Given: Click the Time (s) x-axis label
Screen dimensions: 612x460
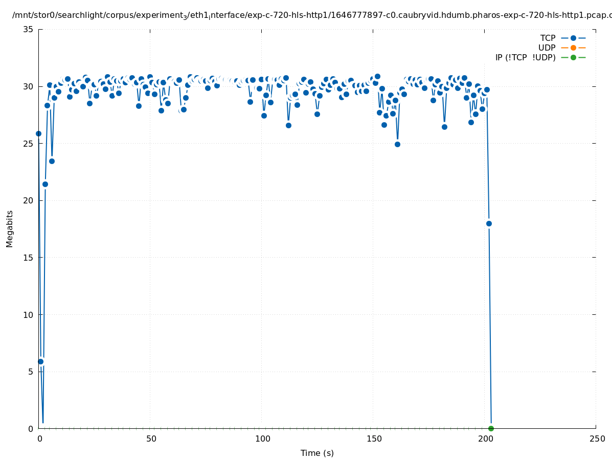Looking at the screenshot, I should point(317,453).
